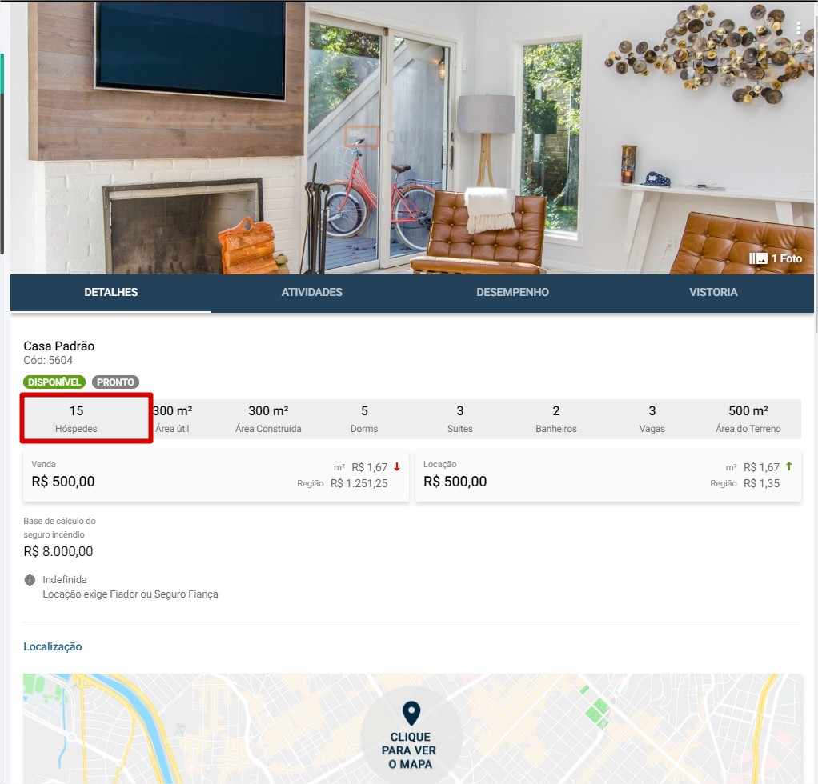The width and height of the screenshot is (818, 784).
Task: Open the photo gallery icon
Action: pyautogui.click(x=758, y=258)
